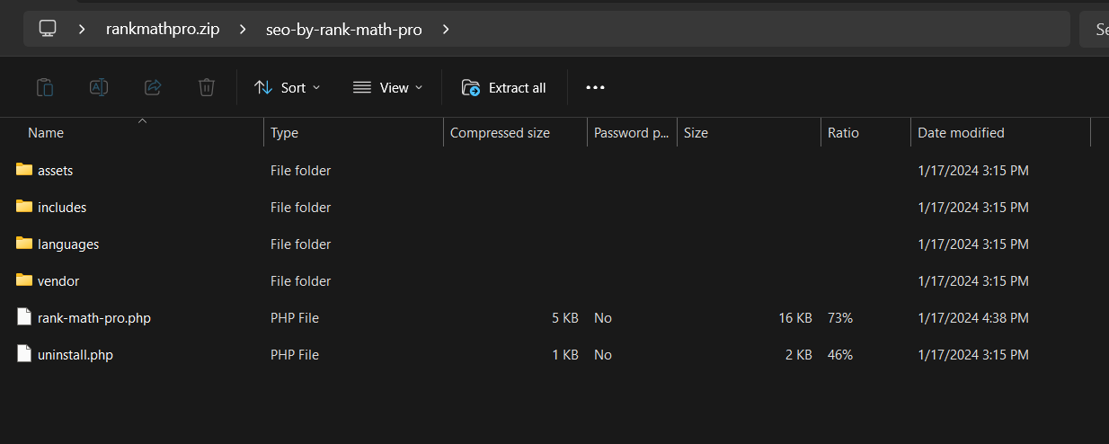
Task: Click password No value for rank-math-pro.php
Action: (x=603, y=317)
